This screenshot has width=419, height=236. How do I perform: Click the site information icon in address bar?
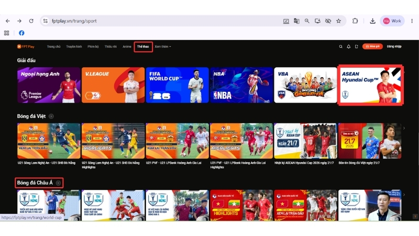[46, 21]
